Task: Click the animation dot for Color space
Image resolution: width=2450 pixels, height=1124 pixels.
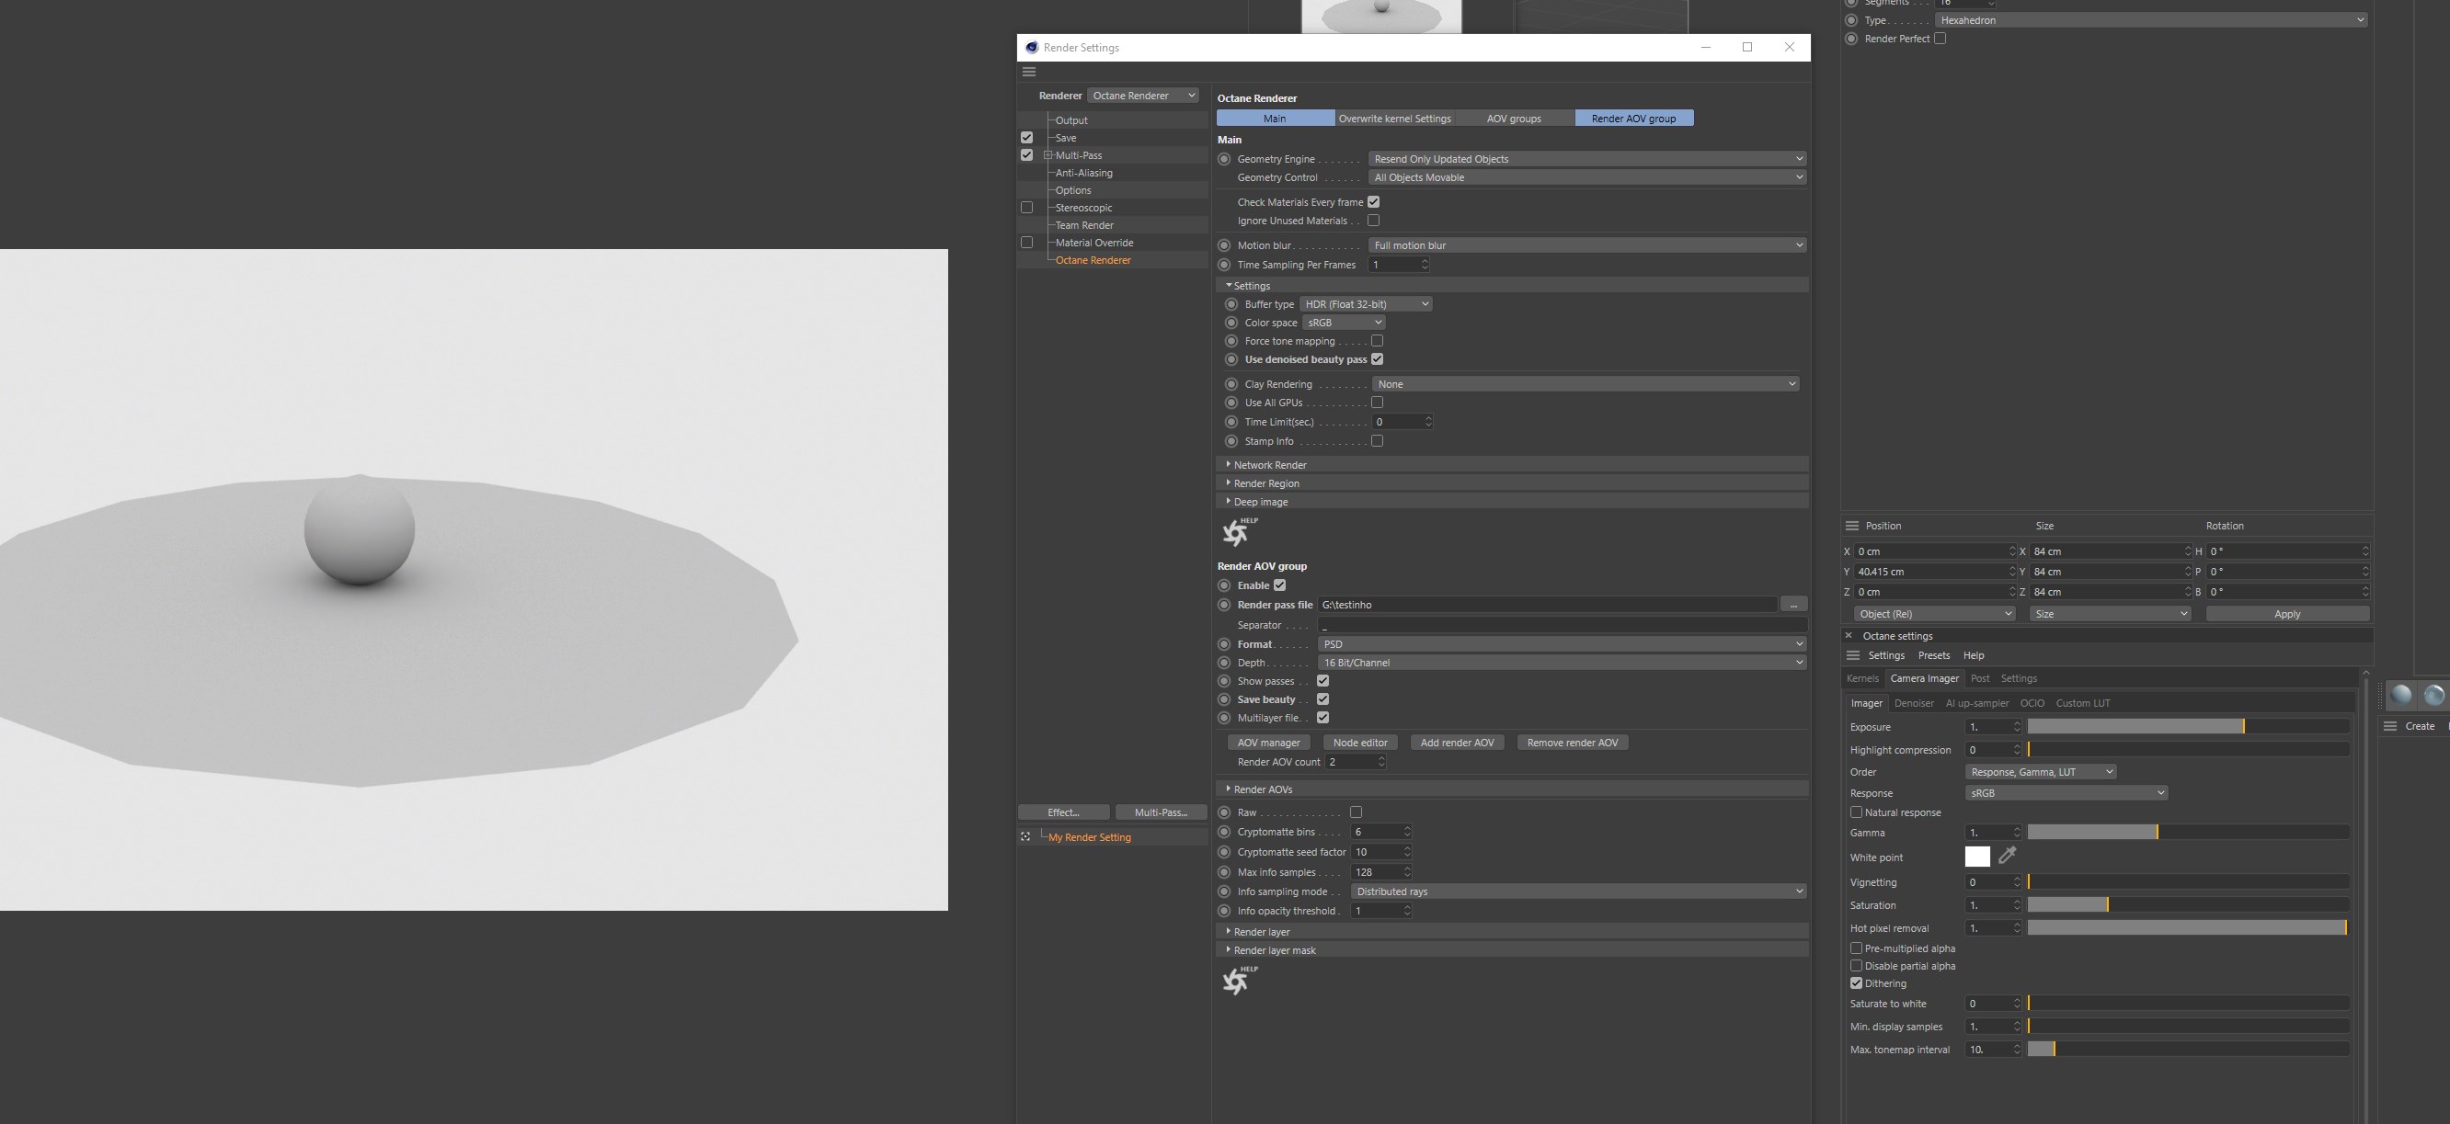Action: (1231, 323)
